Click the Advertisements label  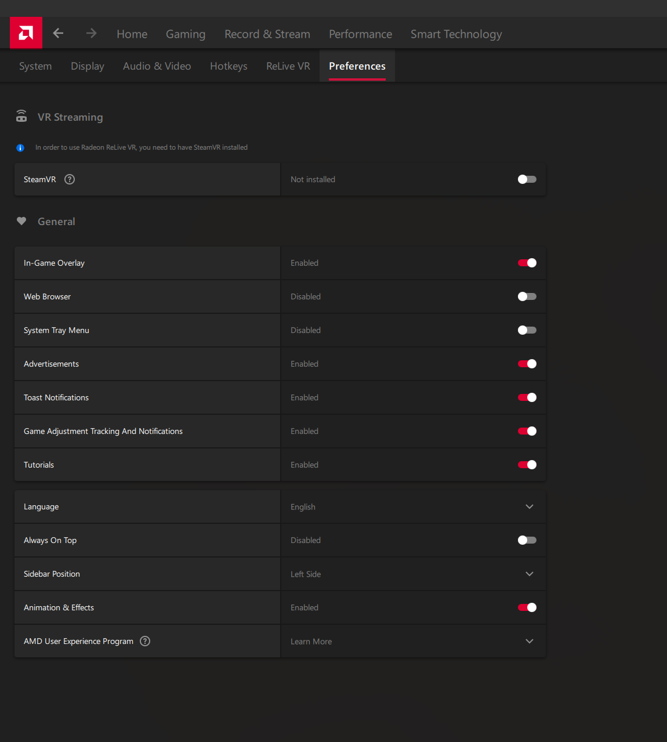coord(51,364)
